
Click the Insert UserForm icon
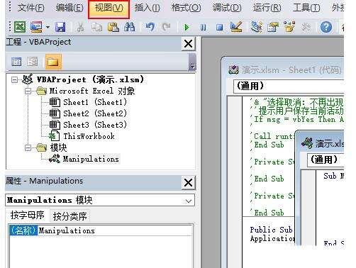pyautogui.click(x=36, y=27)
